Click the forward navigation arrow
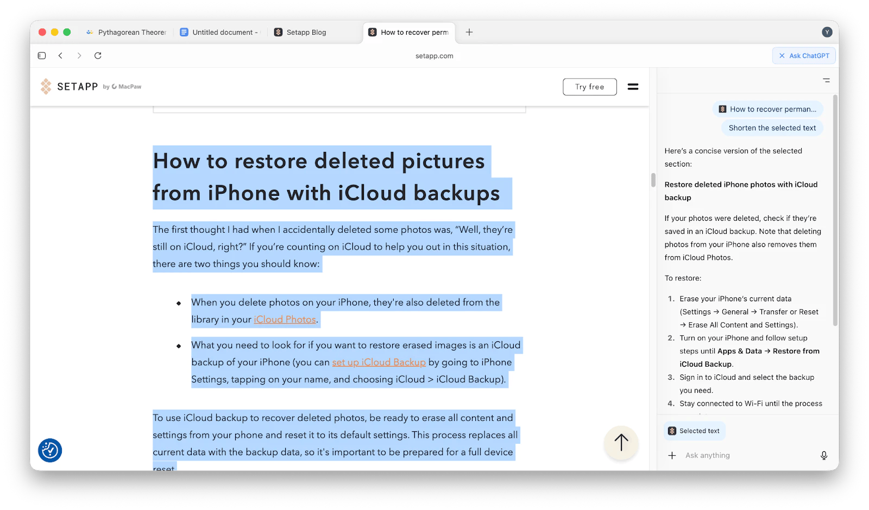 click(x=79, y=55)
